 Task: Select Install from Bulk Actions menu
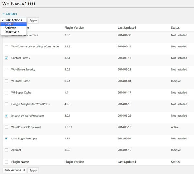tap(9, 24)
